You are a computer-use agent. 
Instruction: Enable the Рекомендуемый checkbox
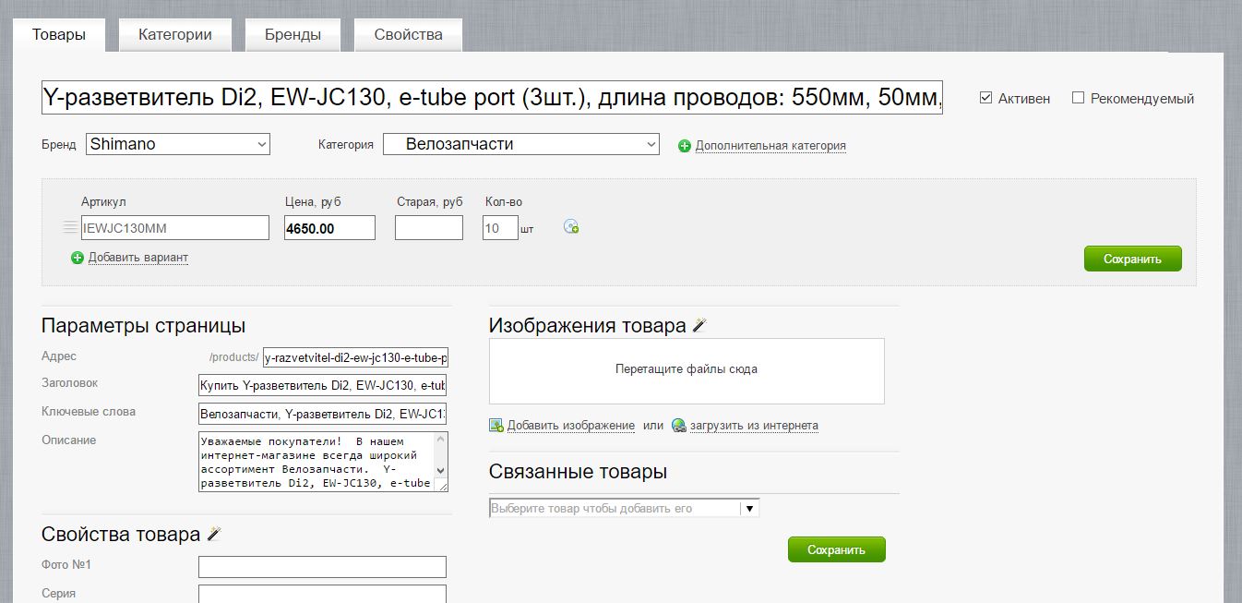(x=1078, y=98)
